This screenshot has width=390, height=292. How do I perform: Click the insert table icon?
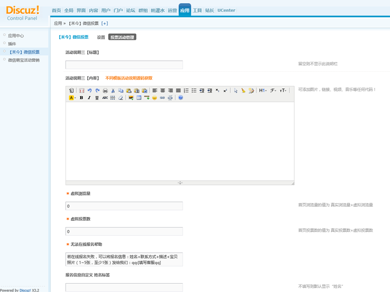(139, 98)
